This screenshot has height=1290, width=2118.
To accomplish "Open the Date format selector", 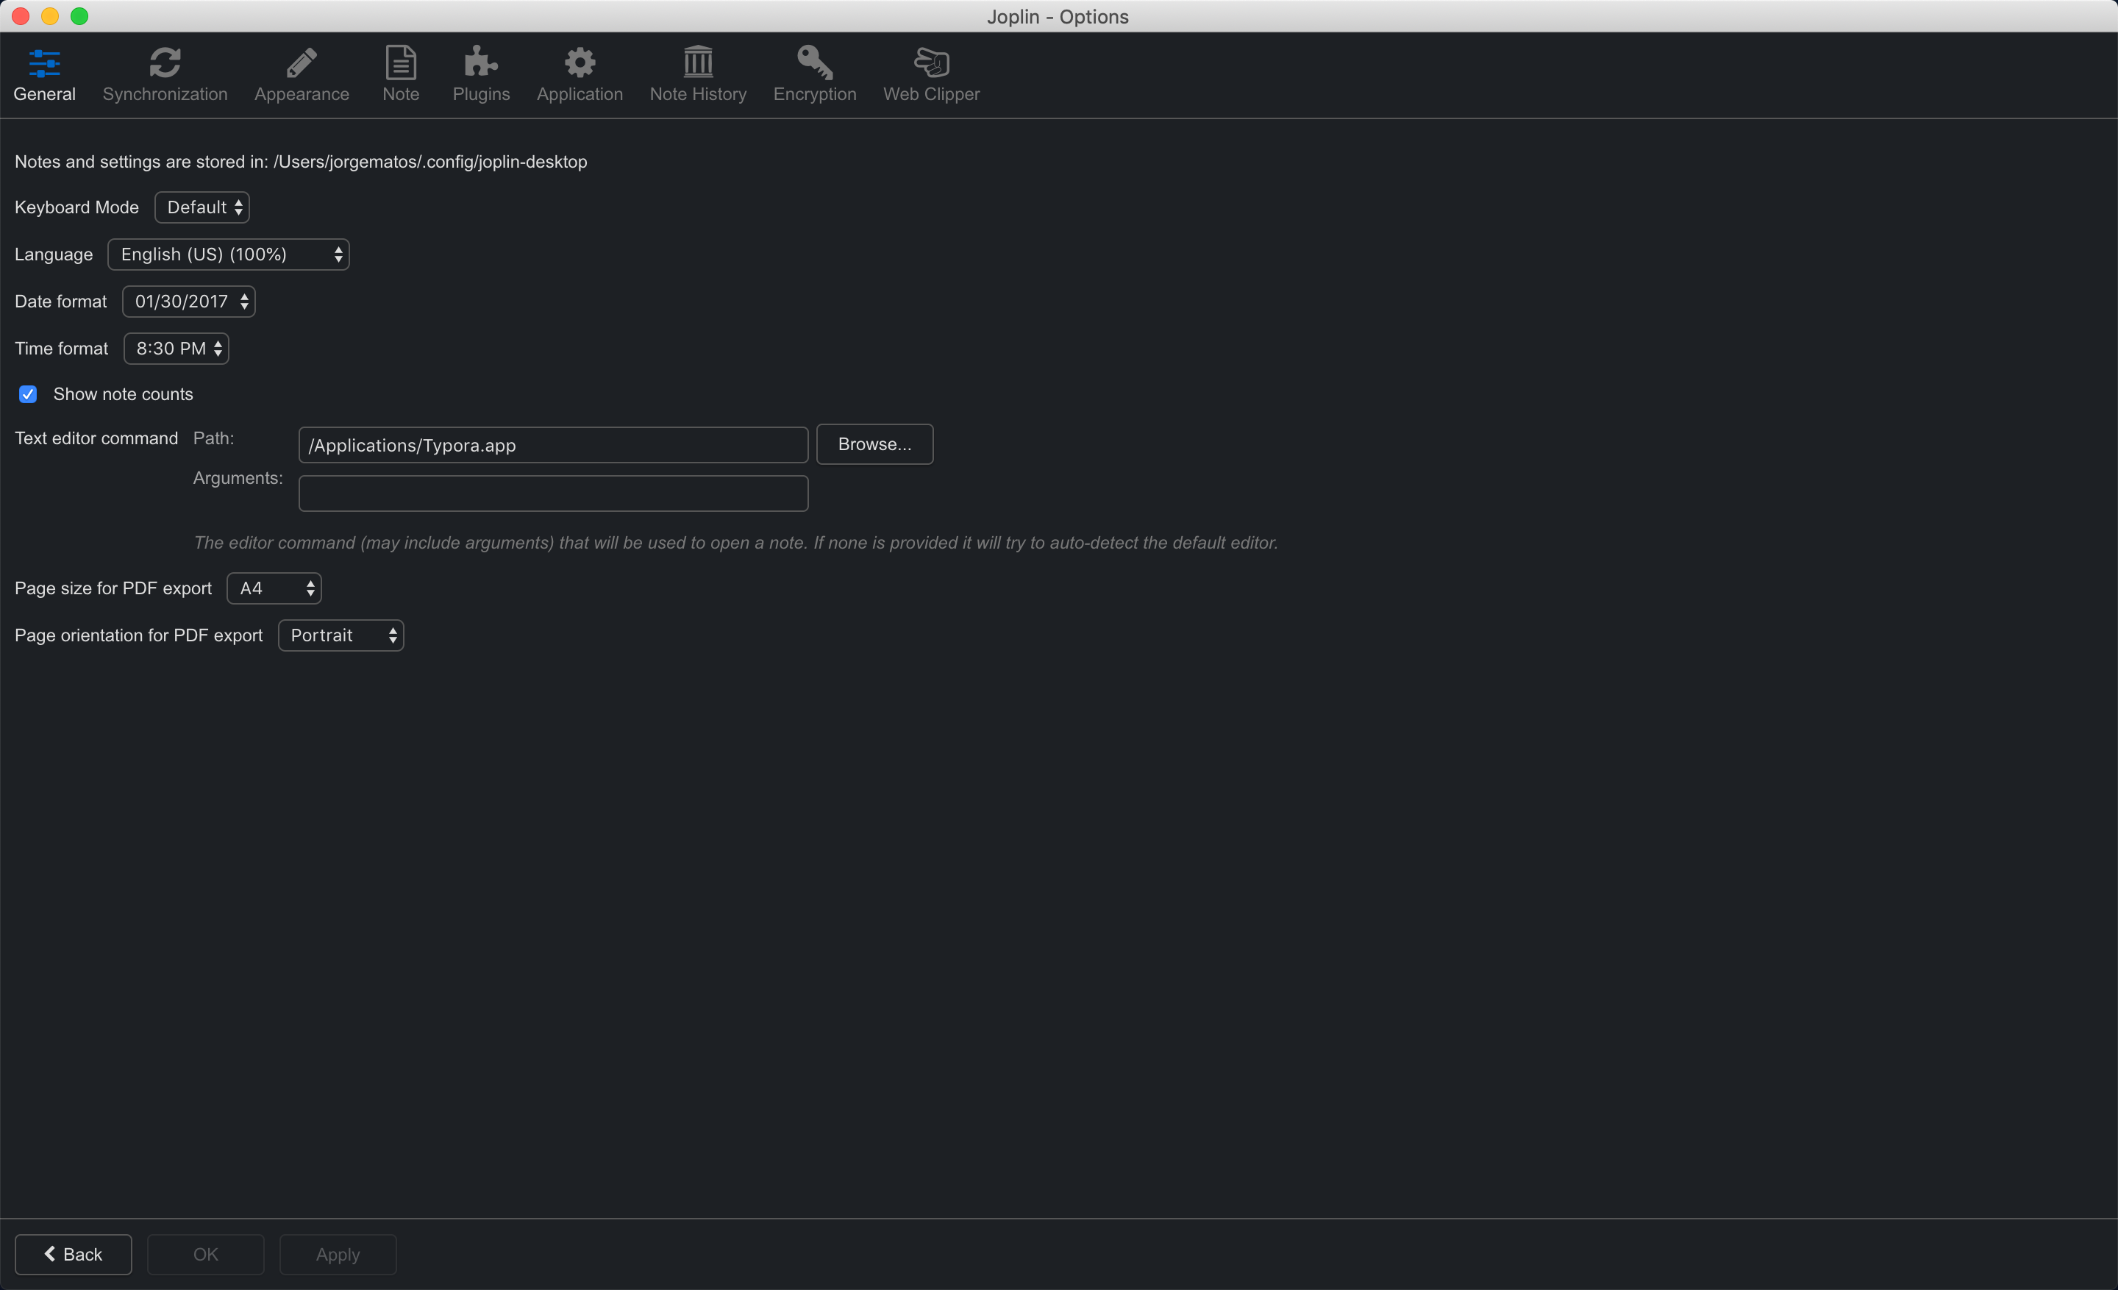I will pyautogui.click(x=188, y=302).
